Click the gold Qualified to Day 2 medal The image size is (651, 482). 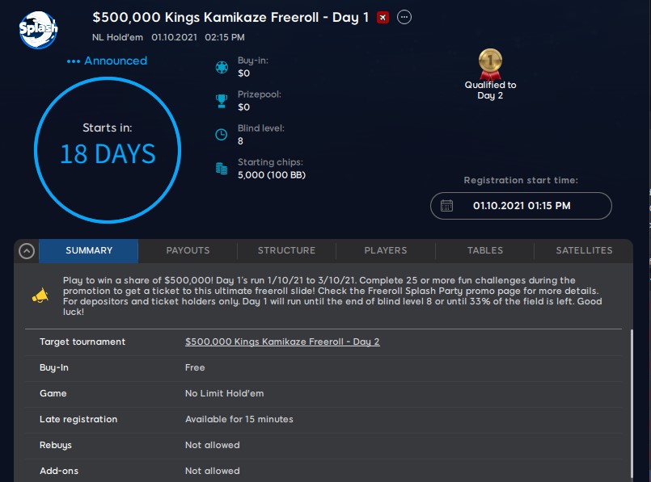click(x=490, y=62)
